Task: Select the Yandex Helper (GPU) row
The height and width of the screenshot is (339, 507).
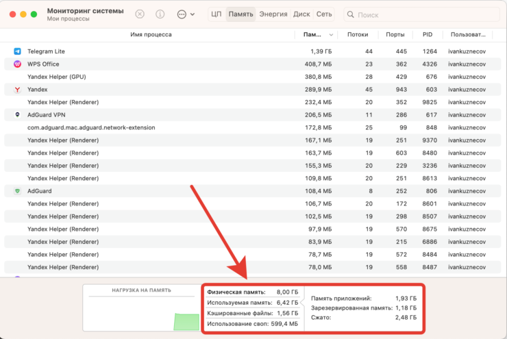Action: point(253,77)
